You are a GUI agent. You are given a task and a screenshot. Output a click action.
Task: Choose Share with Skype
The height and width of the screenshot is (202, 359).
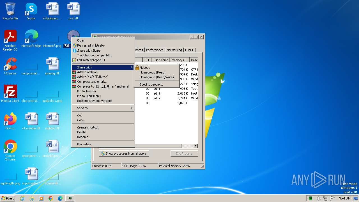[103, 50]
